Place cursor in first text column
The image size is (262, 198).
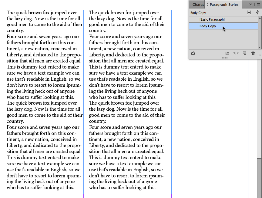pos(45,100)
